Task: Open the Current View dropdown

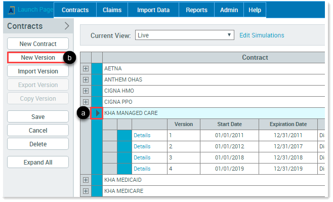Action: pos(185,35)
